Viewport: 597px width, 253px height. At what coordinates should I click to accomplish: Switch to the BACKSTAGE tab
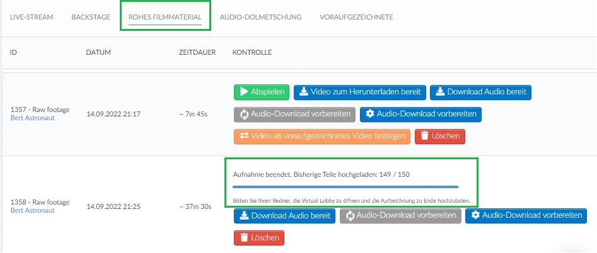tap(91, 17)
